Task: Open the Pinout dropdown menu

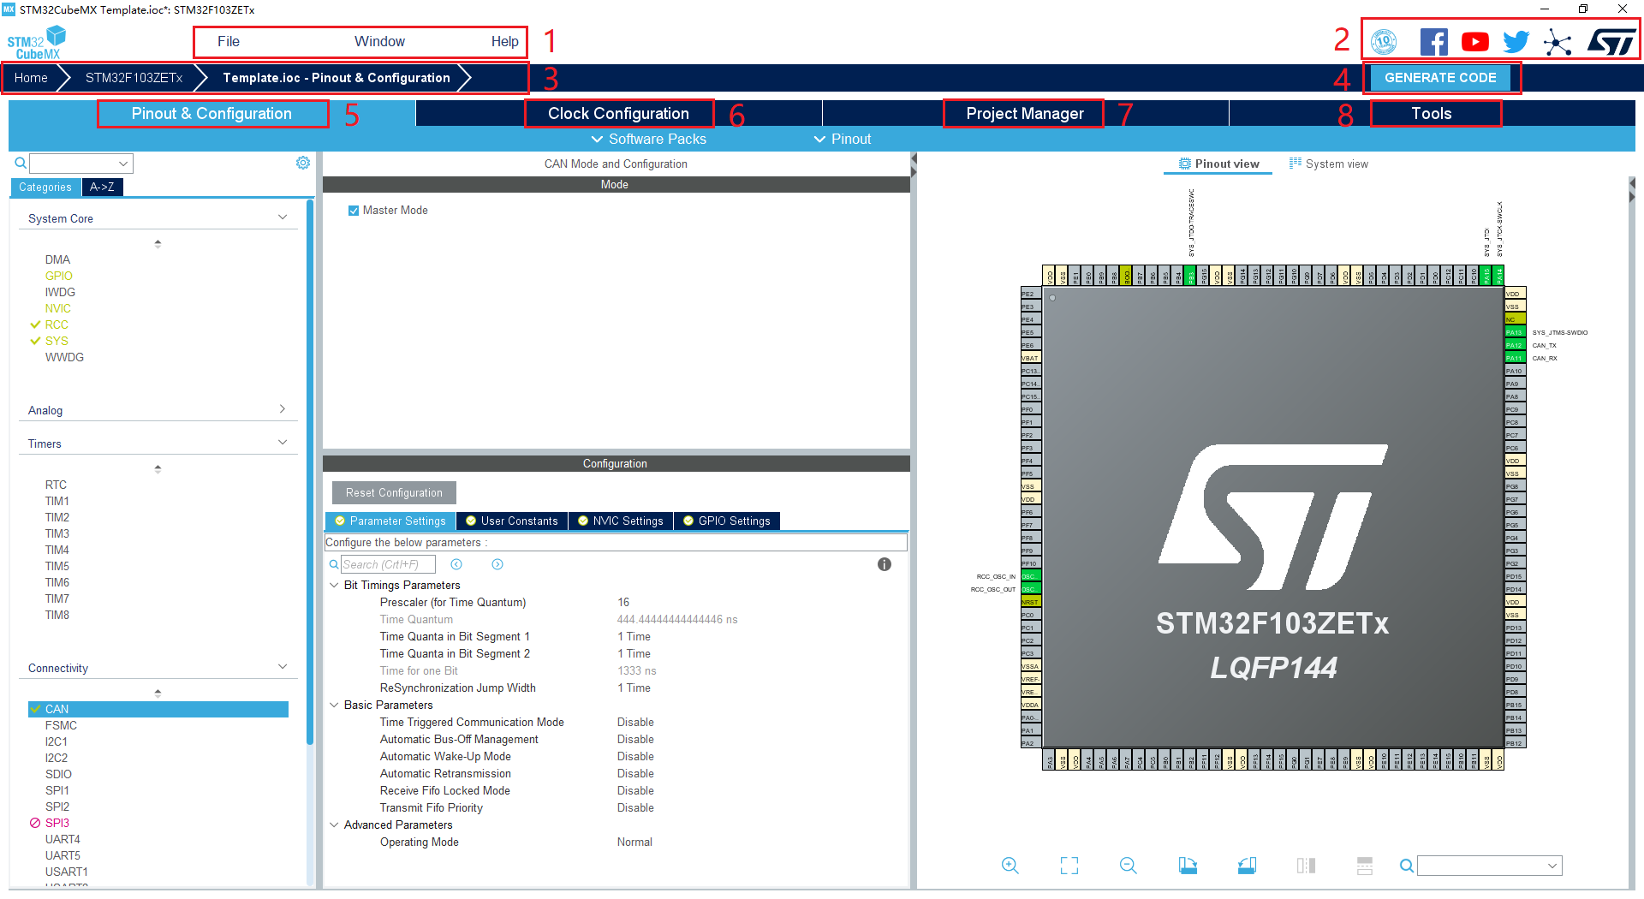Action: coord(842,139)
